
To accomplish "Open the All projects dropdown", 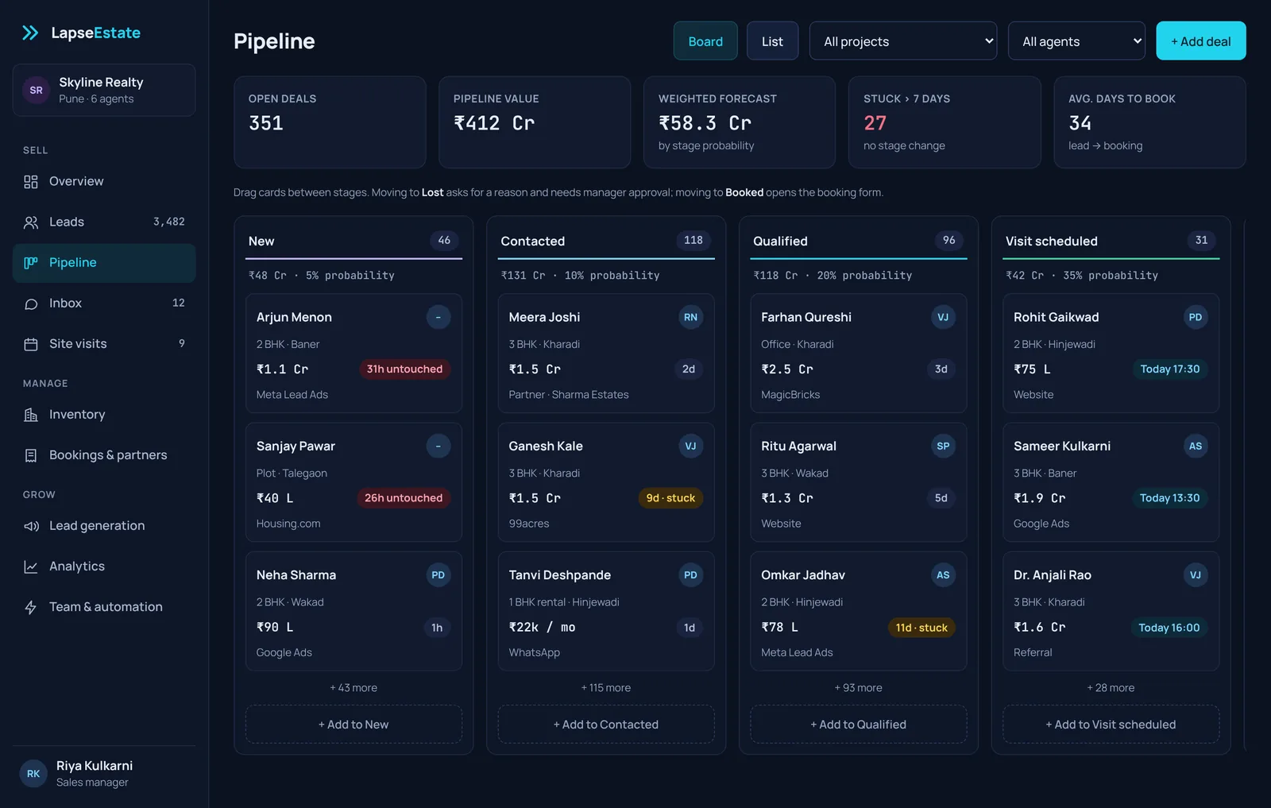I will 903,41.
